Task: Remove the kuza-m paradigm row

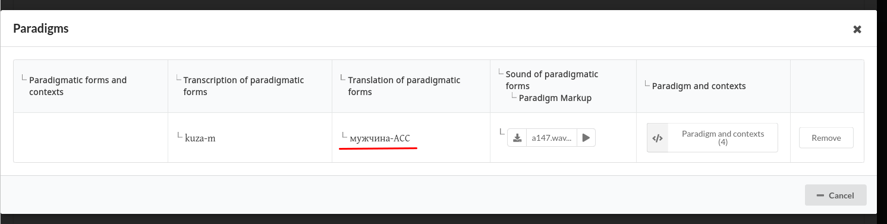Action: [x=826, y=138]
